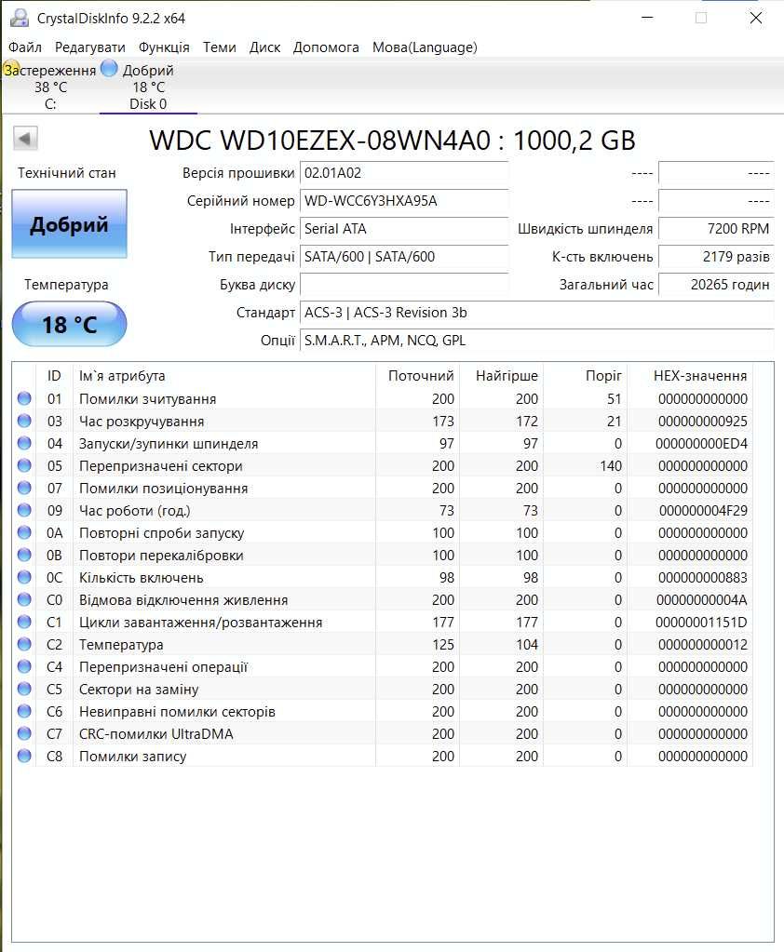
Task: Open the Редагувати menu
Action: pyautogui.click(x=90, y=47)
